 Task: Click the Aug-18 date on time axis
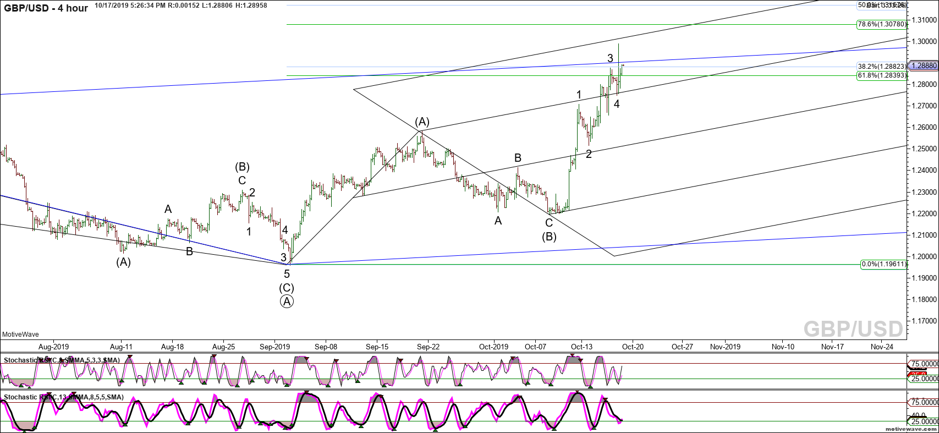tap(172, 347)
